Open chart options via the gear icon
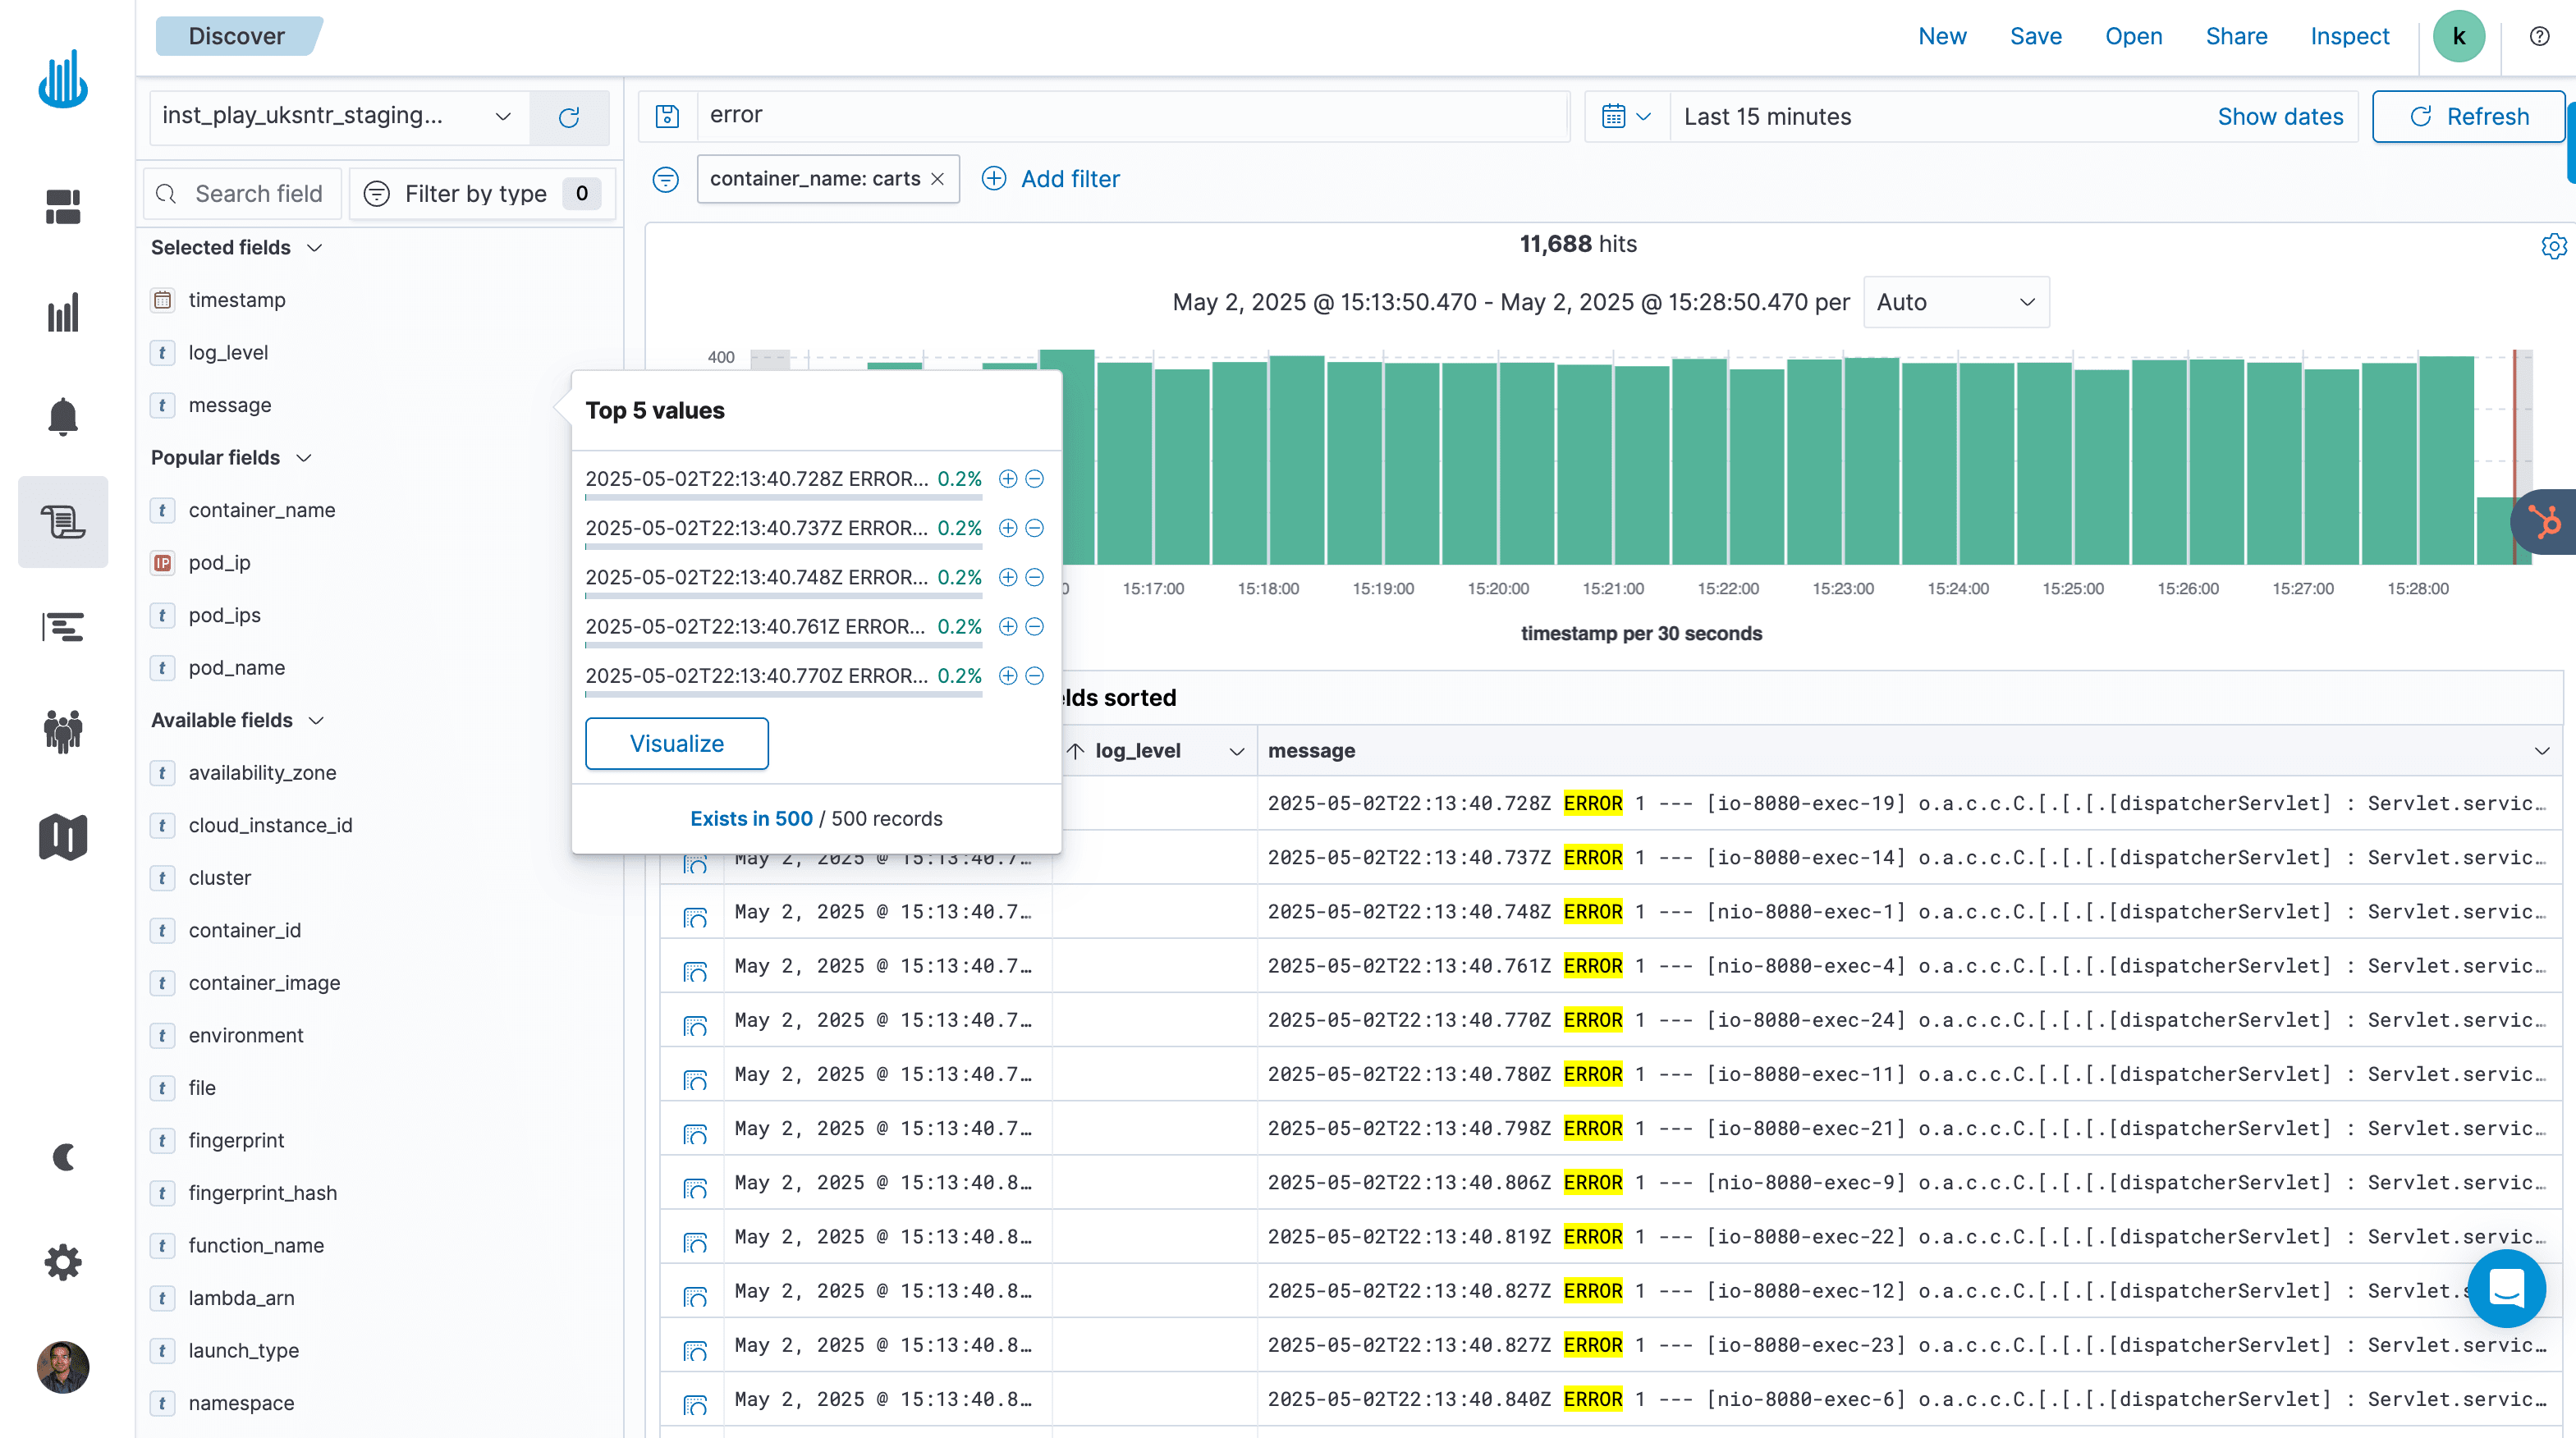Screen dimensions: 2576x1438 click(2553, 245)
